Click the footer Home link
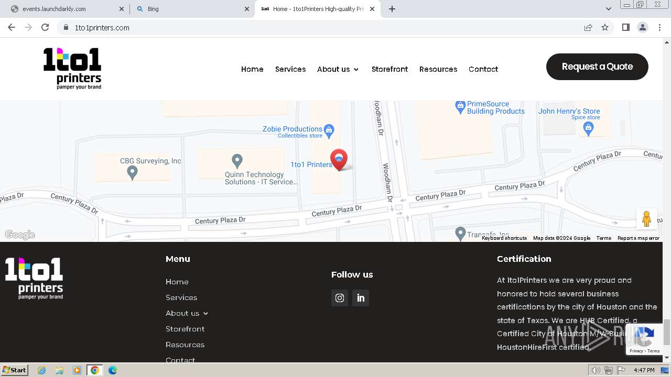Image resolution: width=671 pixels, height=377 pixels. coord(177,282)
